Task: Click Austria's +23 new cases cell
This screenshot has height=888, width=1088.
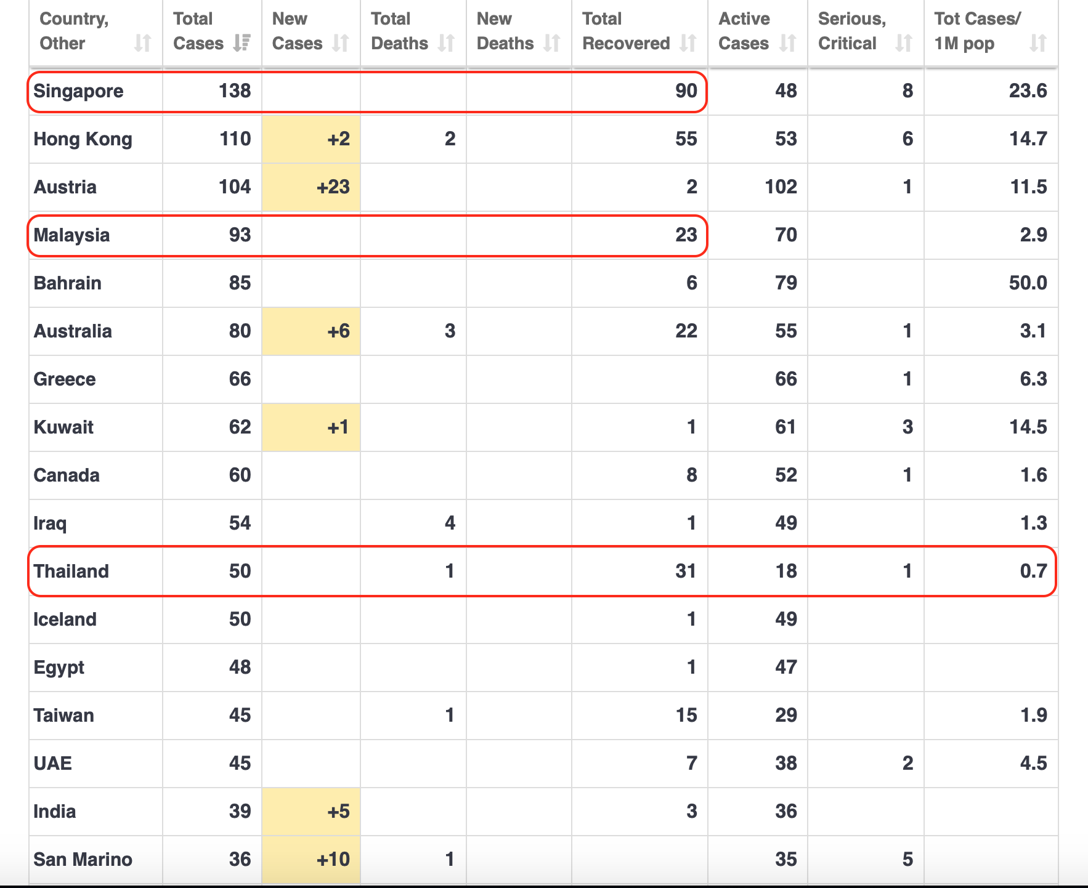Action: 311,187
